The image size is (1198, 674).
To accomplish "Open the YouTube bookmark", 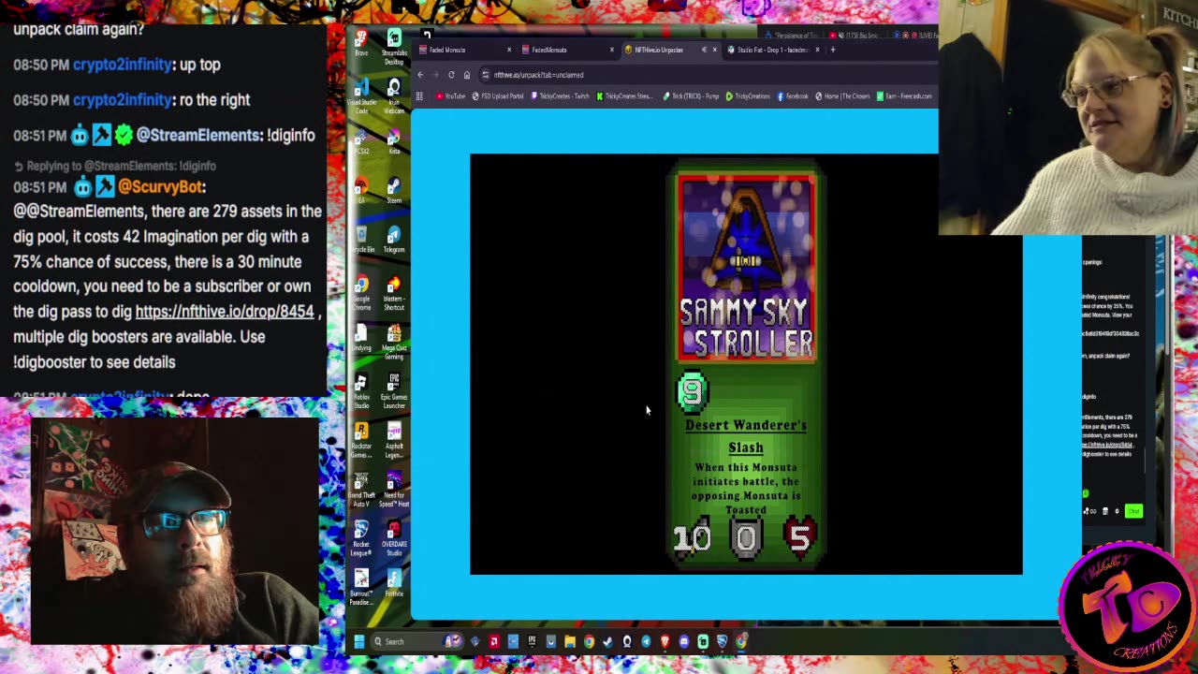I will click(450, 96).
